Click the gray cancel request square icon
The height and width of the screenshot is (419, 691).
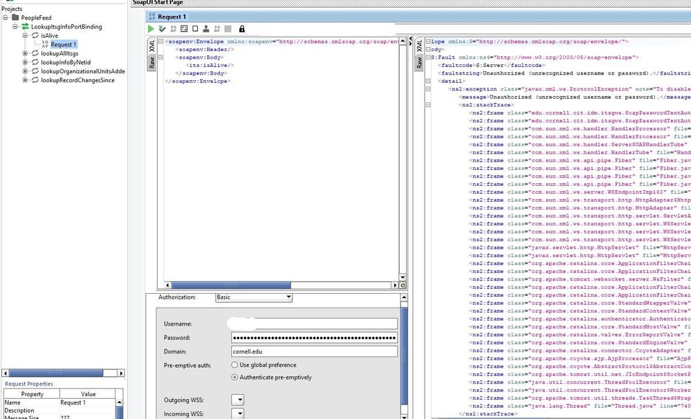pos(228,29)
